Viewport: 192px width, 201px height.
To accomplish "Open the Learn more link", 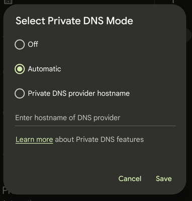I will [x=34, y=140].
